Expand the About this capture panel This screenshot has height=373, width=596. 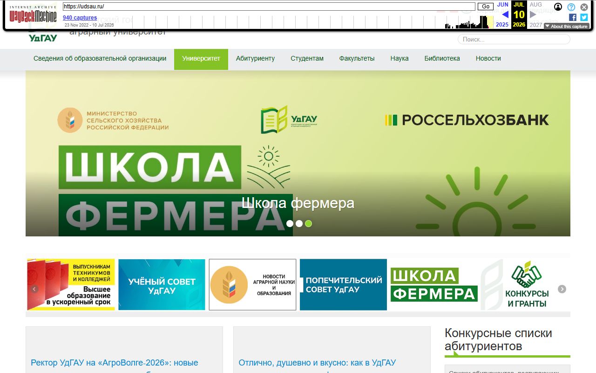(566, 27)
